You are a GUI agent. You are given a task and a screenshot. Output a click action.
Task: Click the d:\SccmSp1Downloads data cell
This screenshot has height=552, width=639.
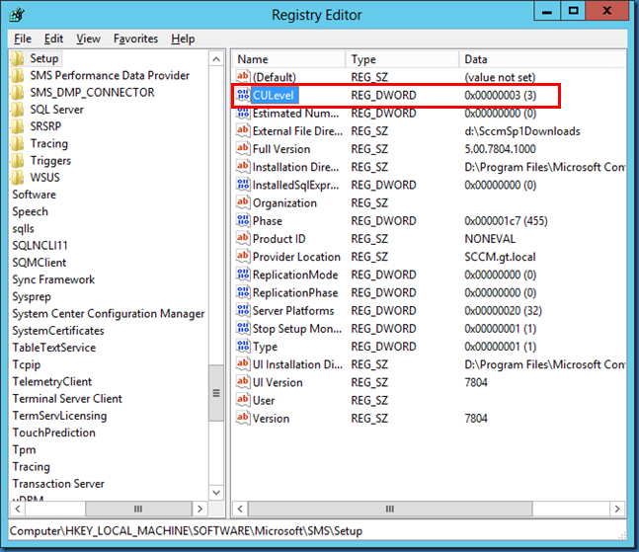(x=522, y=131)
